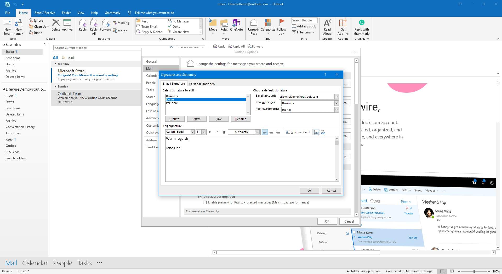Select General in Outlook Options
The width and height of the screenshot is (502, 274).
point(161,62)
